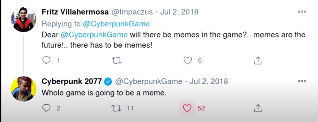Reply to Fritz Villahermosa's tweet
This screenshot has height=122, width=318.
coord(47,61)
